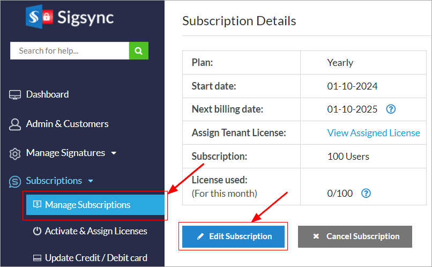
Task: Go to Admin & Customers section
Action: [x=67, y=124]
